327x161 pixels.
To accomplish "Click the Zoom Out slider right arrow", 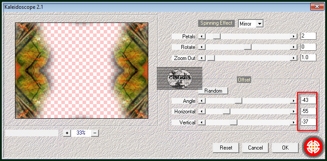I will (x=293, y=58).
